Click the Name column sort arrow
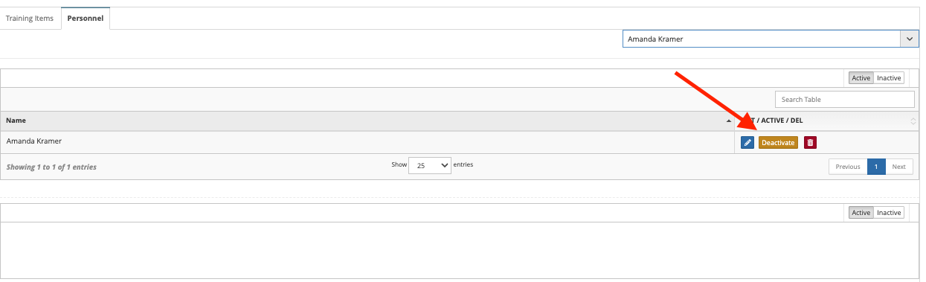The height and width of the screenshot is (282, 926). tap(728, 121)
